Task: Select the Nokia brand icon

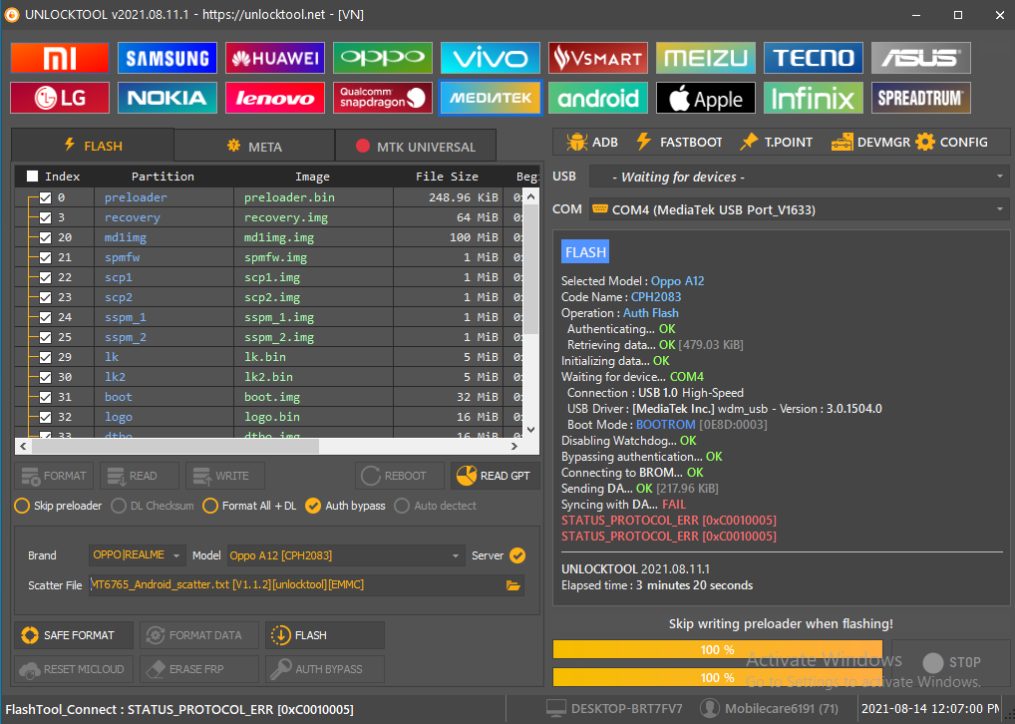Action: (x=168, y=98)
